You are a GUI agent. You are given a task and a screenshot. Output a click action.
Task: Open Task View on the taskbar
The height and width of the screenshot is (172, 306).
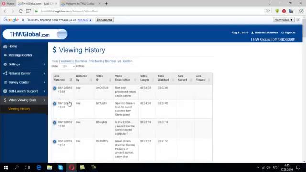(27, 168)
